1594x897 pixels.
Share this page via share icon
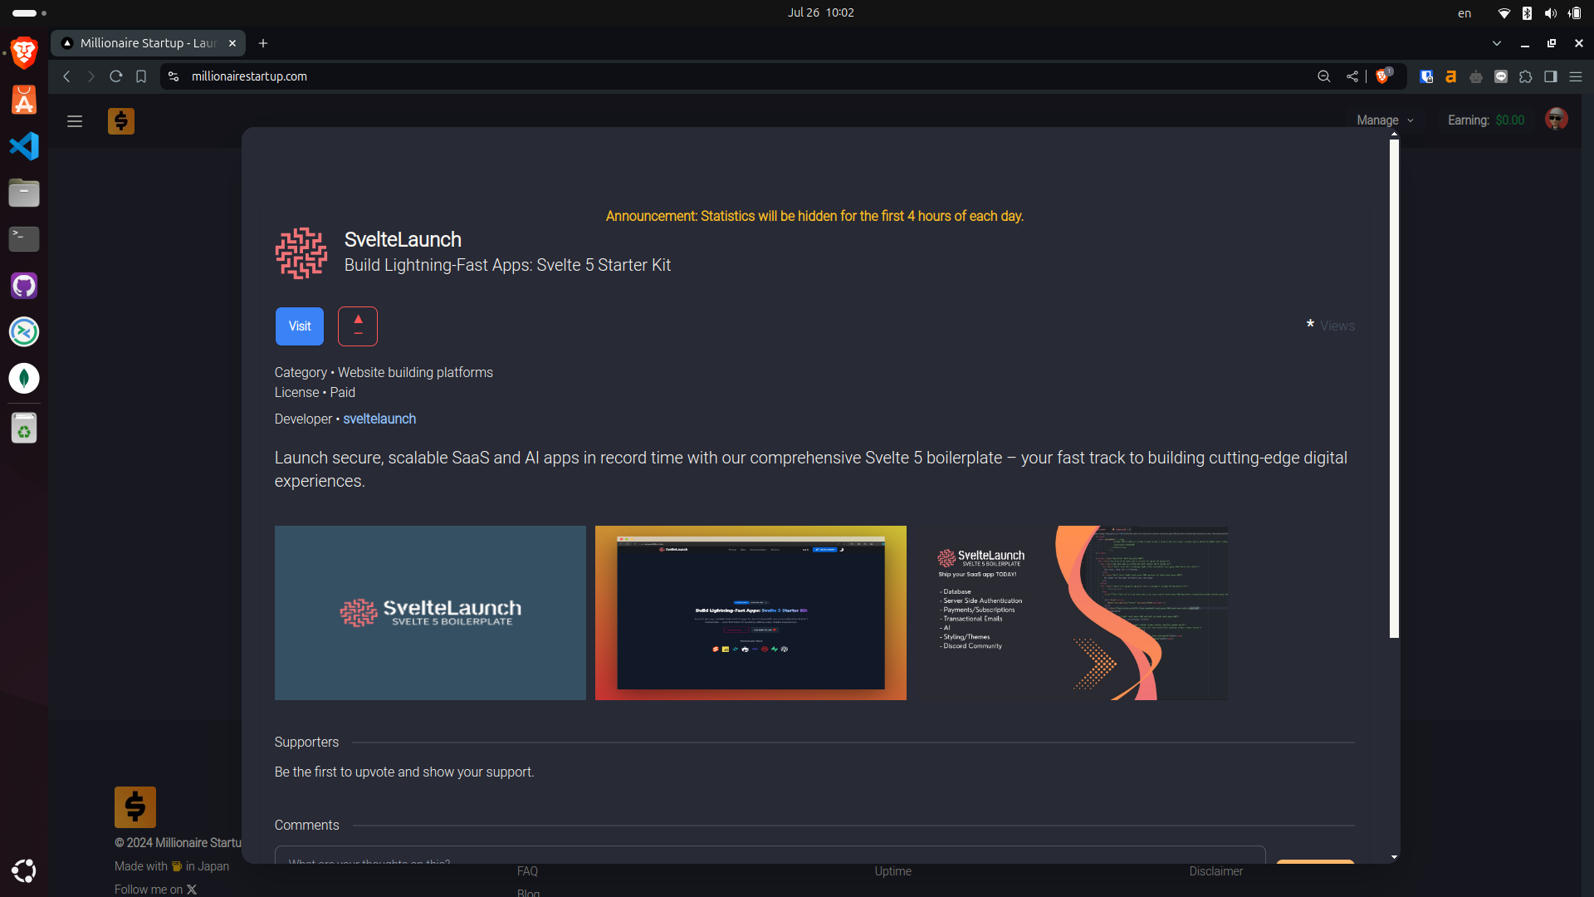[1352, 76]
